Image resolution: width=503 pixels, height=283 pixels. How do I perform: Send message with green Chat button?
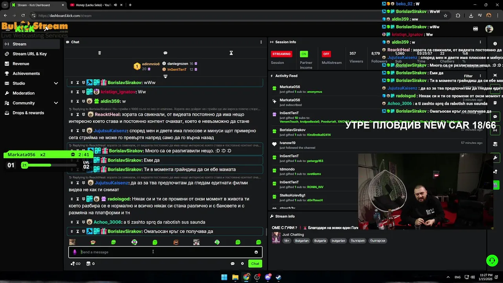click(x=255, y=264)
